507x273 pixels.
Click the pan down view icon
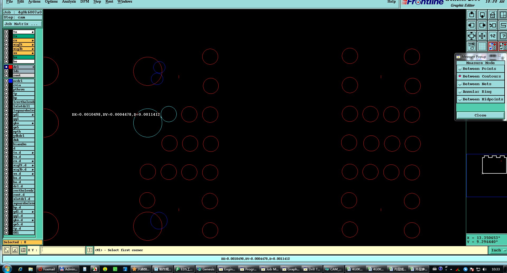coord(482,15)
